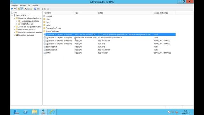Select Zonas de búsqueda inversa label
204x115 pixels.
30,27
